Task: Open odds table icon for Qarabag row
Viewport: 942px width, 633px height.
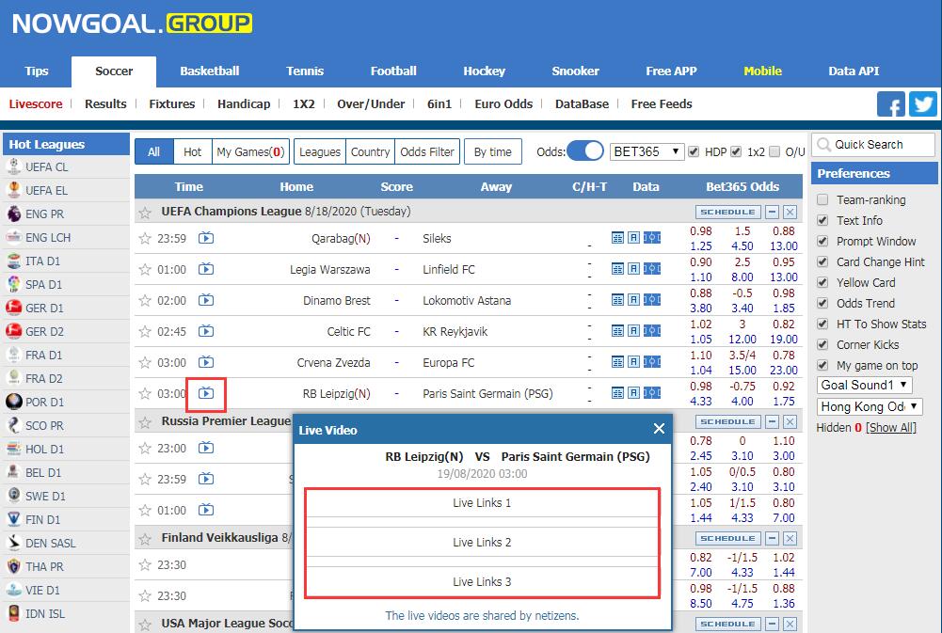Action: [x=617, y=238]
